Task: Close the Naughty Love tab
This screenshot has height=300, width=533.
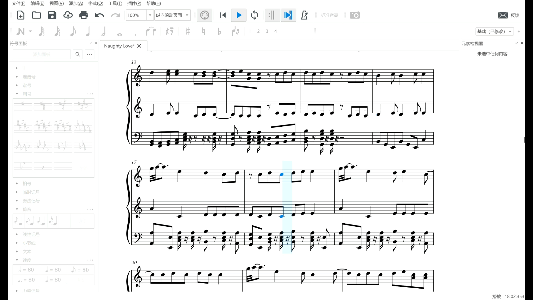Action: click(x=139, y=46)
